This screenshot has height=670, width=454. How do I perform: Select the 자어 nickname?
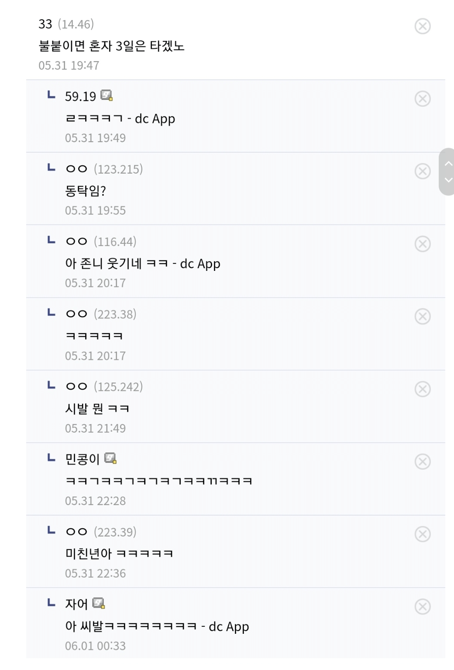(76, 604)
